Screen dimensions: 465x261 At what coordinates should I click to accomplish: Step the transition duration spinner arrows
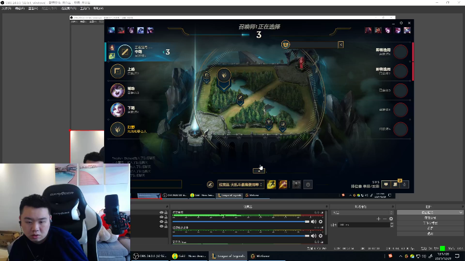[392, 225]
